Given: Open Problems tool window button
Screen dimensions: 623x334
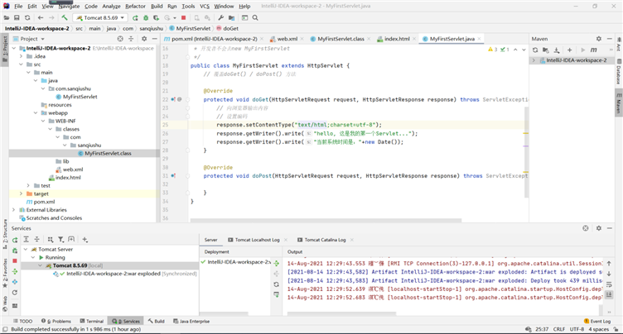Looking at the screenshot, I should pos(56,322).
